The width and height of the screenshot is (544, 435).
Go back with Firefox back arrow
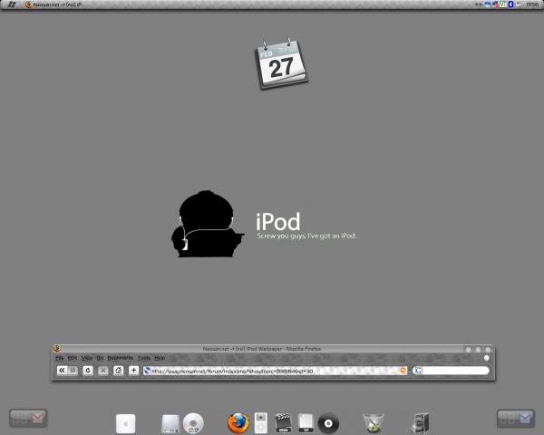[62, 371]
